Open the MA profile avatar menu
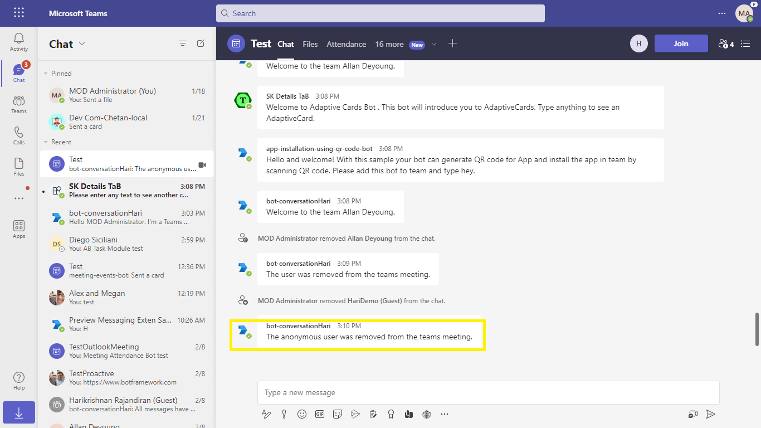The image size is (761, 428). click(744, 13)
